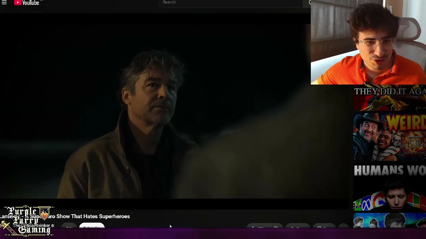The image size is (426, 239).
Task: Open the 'HUMANS WO...' recommended video thumbnail
Action: pyautogui.click(x=389, y=188)
